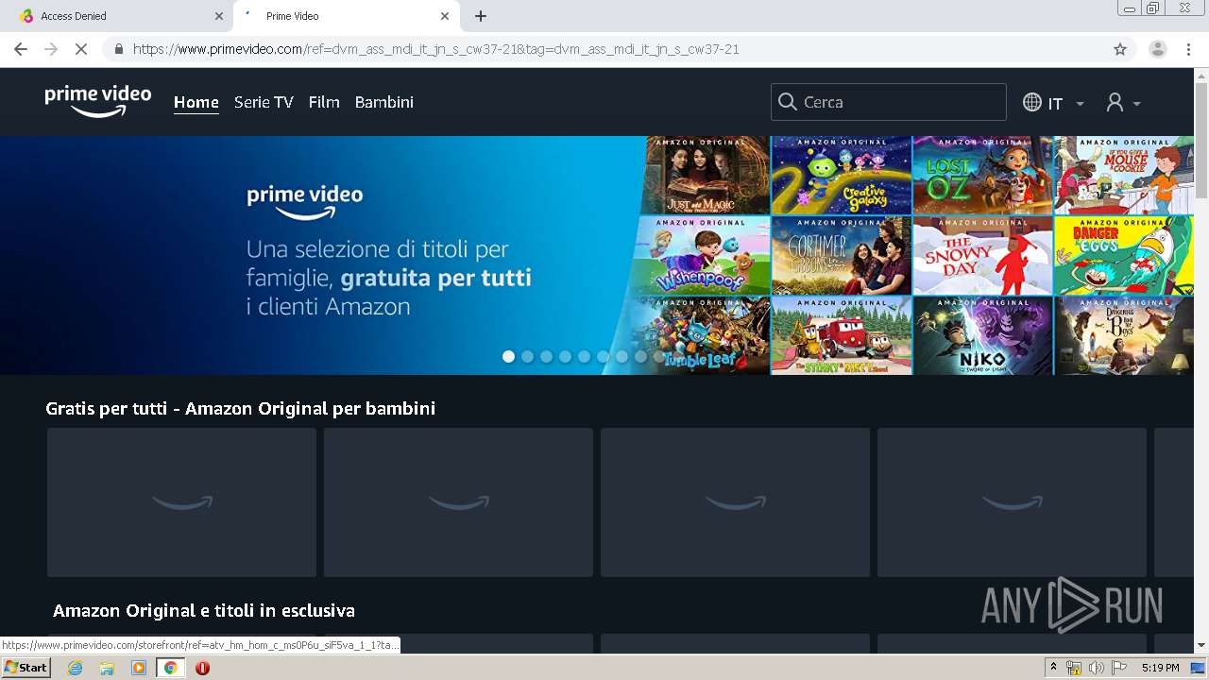Open the user account dropdown
The width and height of the screenshot is (1209, 680).
coord(1123,102)
